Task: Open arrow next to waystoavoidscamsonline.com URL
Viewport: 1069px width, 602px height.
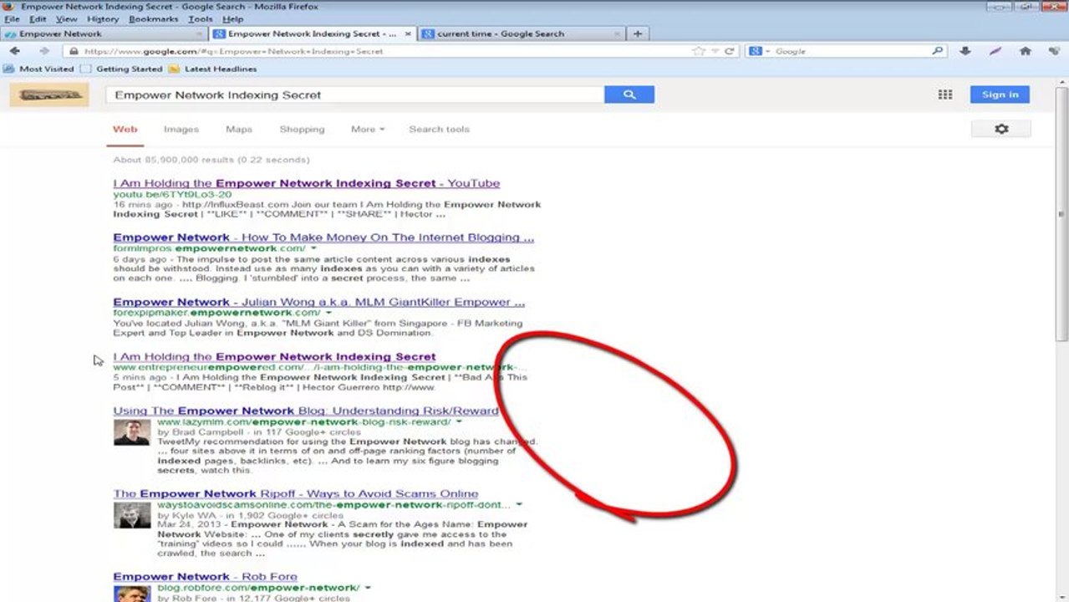Action: tap(519, 505)
